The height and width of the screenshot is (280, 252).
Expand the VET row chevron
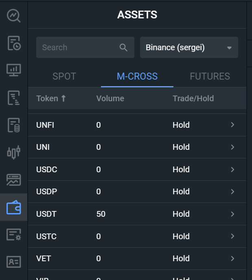[232, 258]
